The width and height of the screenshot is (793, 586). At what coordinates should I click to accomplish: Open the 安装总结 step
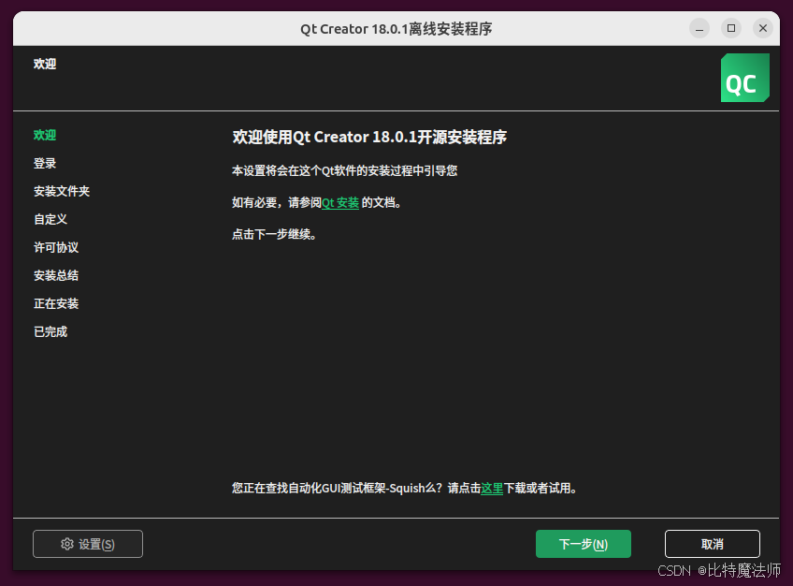[x=57, y=275]
